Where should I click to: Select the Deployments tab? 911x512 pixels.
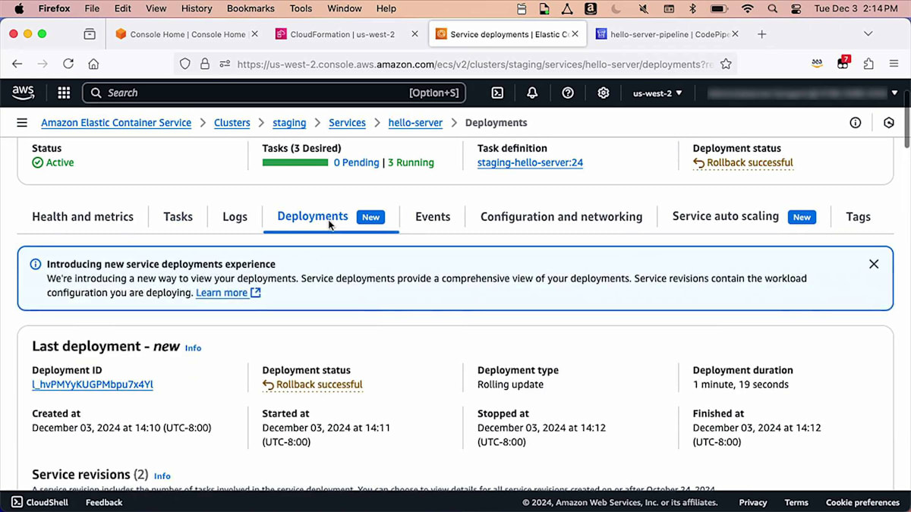click(x=331, y=216)
